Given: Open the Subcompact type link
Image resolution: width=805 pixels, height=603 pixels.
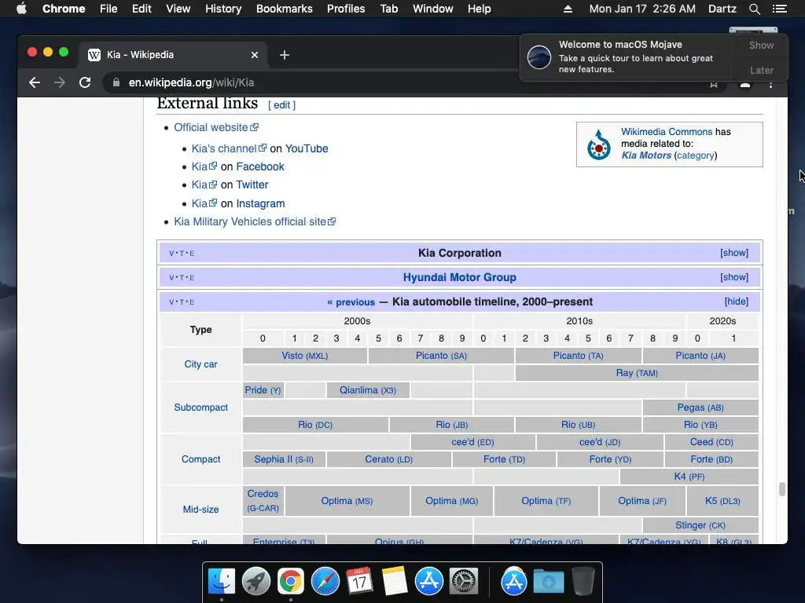Looking at the screenshot, I should click(200, 407).
